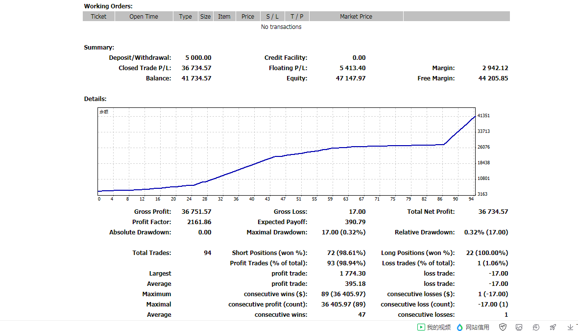Click the Price column header

[x=248, y=16]
